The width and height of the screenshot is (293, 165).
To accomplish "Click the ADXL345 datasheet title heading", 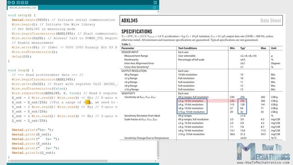I will point(130,20).
